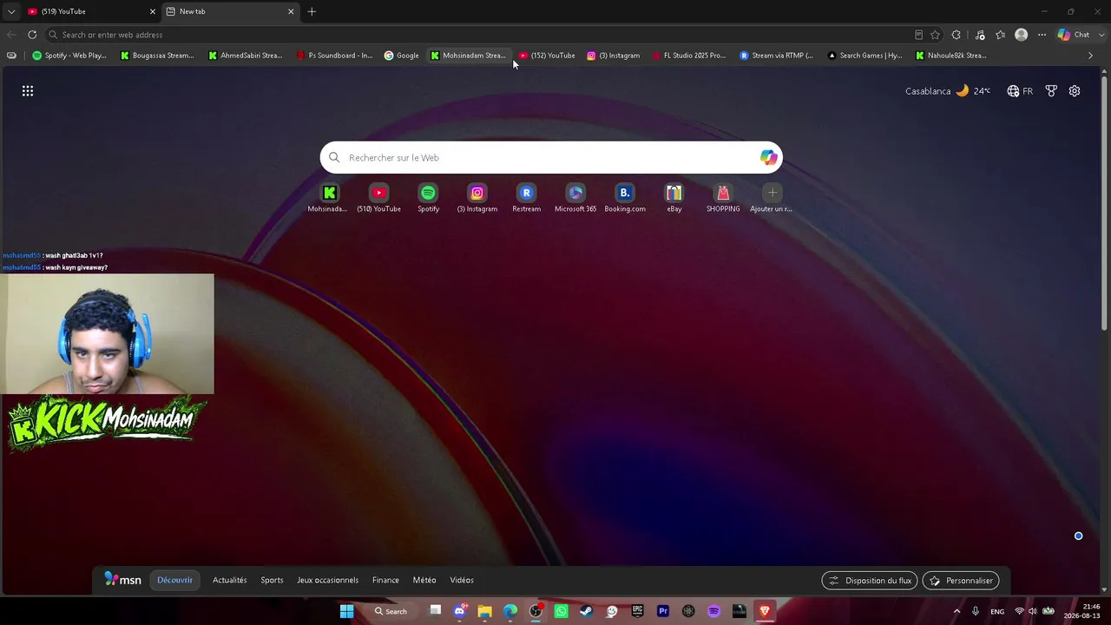Viewport: 1111px width, 625px height.
Task: Focus the Rechercher sur le Web search box
Action: pos(551,157)
